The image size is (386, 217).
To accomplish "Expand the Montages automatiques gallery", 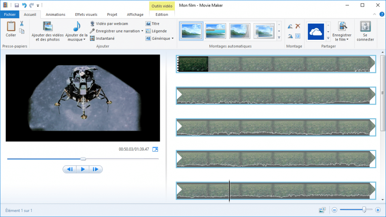I will click(279, 38).
